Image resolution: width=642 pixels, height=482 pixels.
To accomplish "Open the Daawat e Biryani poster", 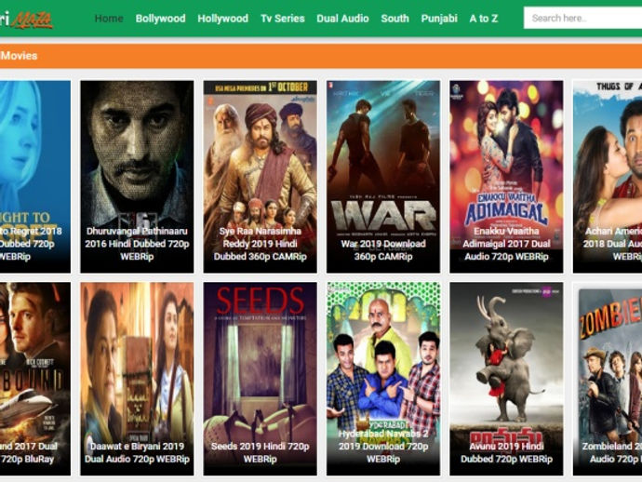I will 137,379.
